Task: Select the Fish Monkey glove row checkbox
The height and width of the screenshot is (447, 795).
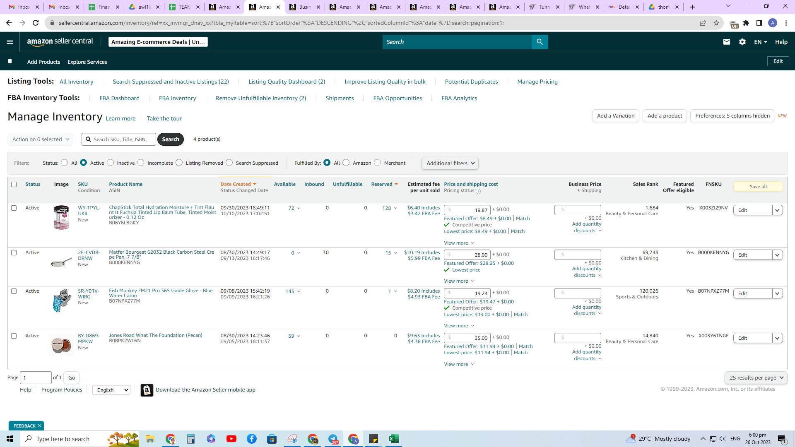Action: click(x=14, y=291)
